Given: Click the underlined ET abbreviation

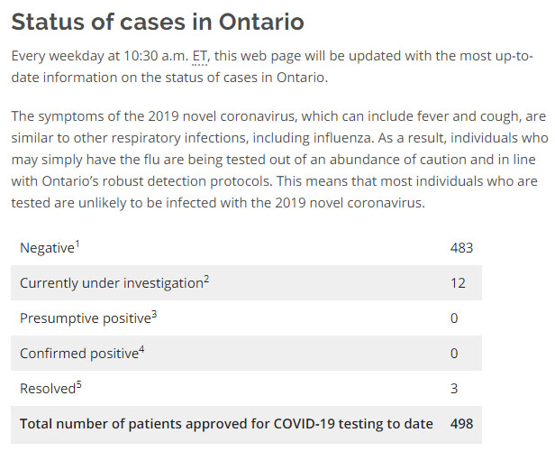Looking at the screenshot, I should tap(201, 55).
